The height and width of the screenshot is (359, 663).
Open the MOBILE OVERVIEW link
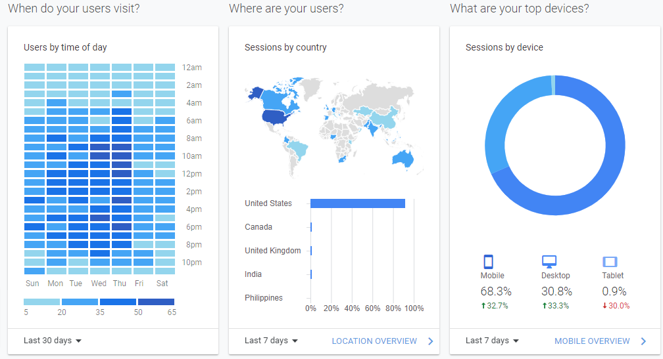(592, 341)
